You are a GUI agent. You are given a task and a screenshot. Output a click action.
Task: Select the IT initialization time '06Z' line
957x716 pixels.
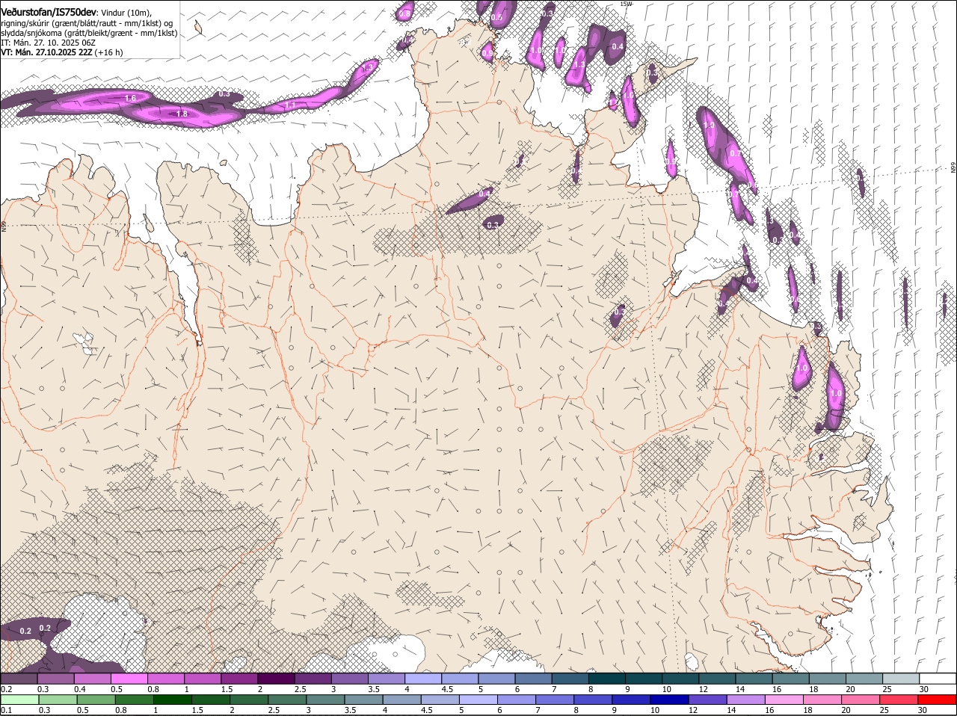[x=49, y=43]
